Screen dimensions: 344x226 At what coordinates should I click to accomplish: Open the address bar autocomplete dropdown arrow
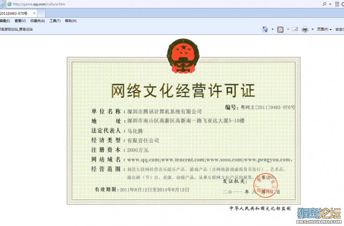(330, 4)
